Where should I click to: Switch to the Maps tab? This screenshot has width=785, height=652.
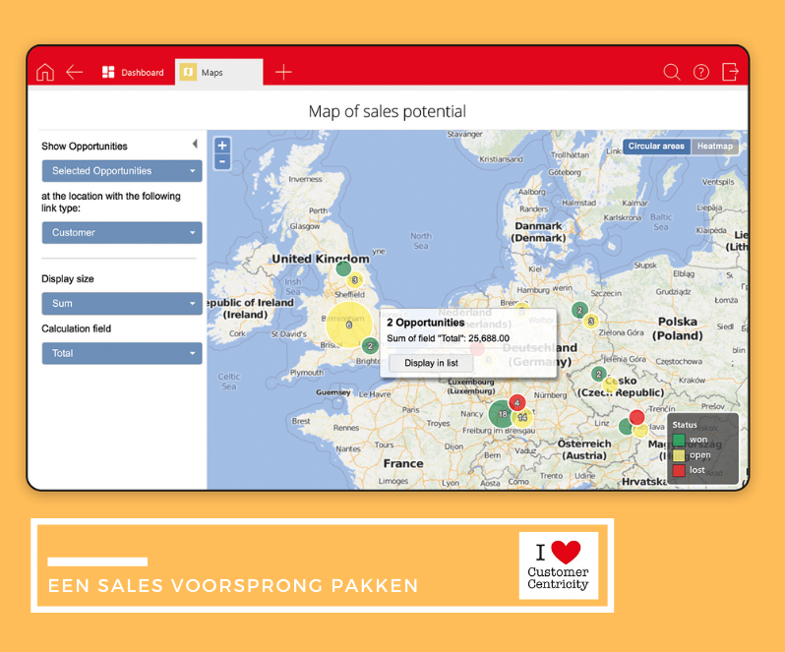pyautogui.click(x=218, y=72)
